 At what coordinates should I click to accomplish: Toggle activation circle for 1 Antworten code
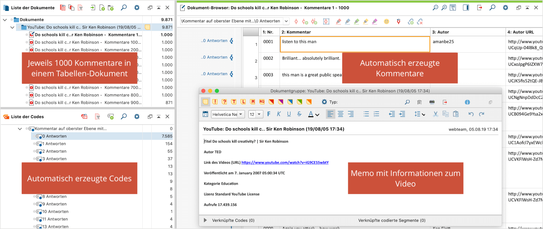(34, 144)
